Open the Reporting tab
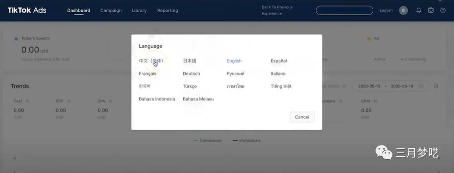Screen dimensions: 454x173 (167, 10)
